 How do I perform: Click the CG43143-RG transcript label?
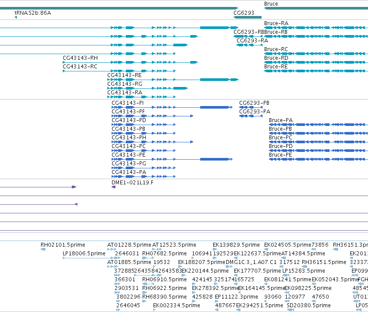[125, 84]
